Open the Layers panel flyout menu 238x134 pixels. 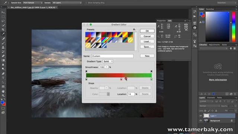coord(236,98)
